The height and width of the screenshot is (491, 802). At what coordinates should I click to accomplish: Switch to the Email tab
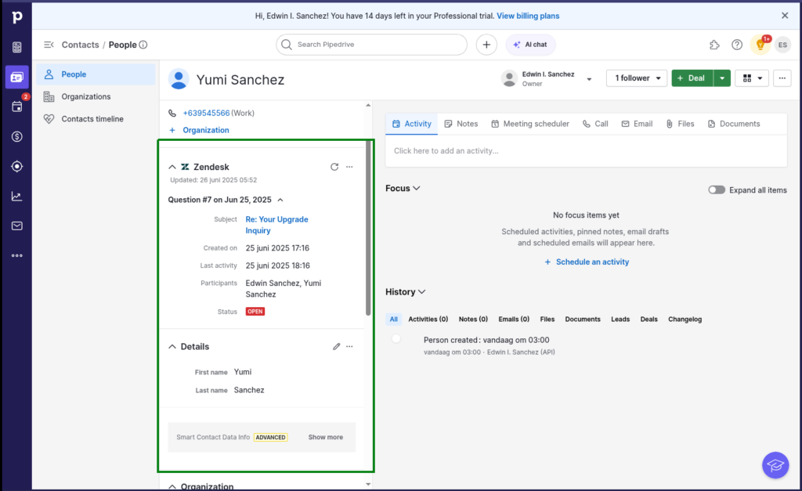[637, 124]
